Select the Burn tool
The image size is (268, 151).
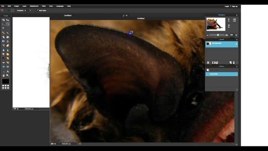pyautogui.click(x=8, y=58)
